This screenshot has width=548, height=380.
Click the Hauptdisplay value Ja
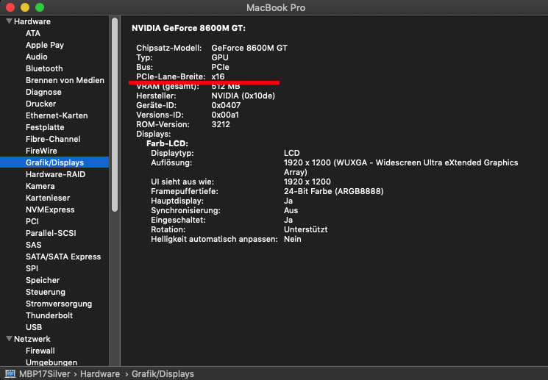(x=288, y=201)
